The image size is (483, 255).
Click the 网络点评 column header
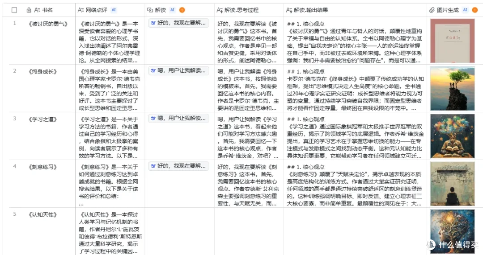[x=96, y=10]
